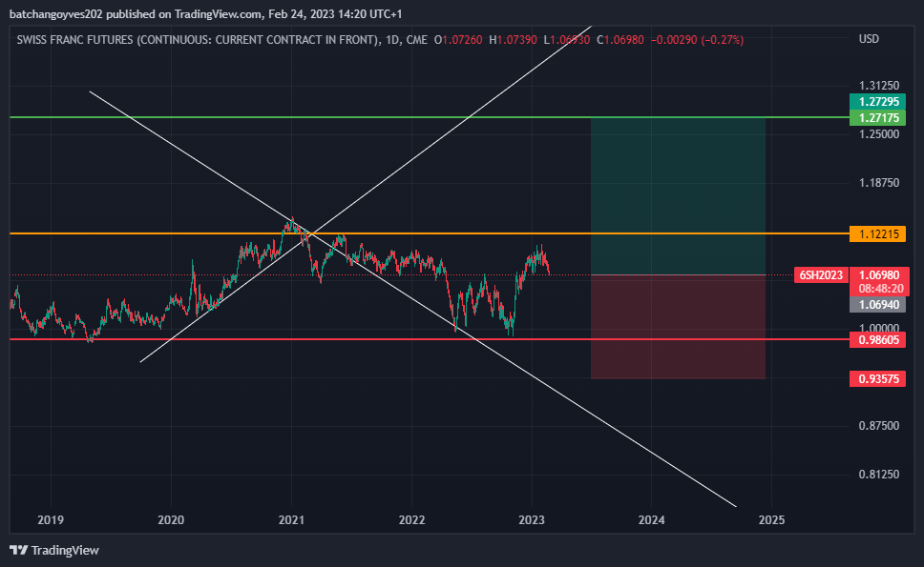The height and width of the screenshot is (567, 924).
Task: Click the 2021 time axis label
Action: [291, 520]
